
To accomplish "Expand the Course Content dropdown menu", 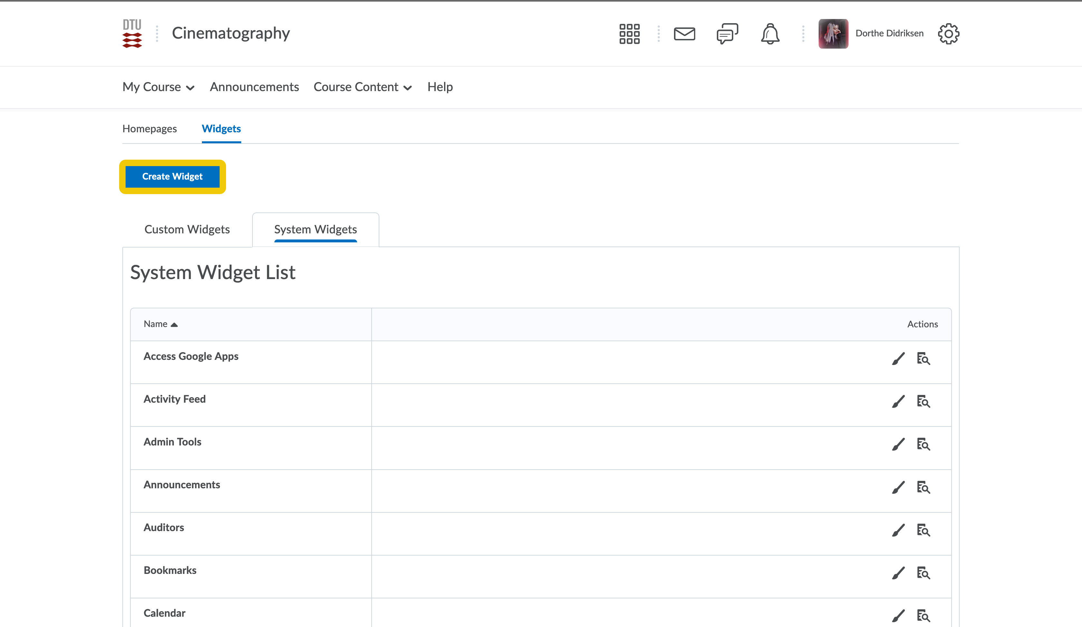I will tap(362, 87).
